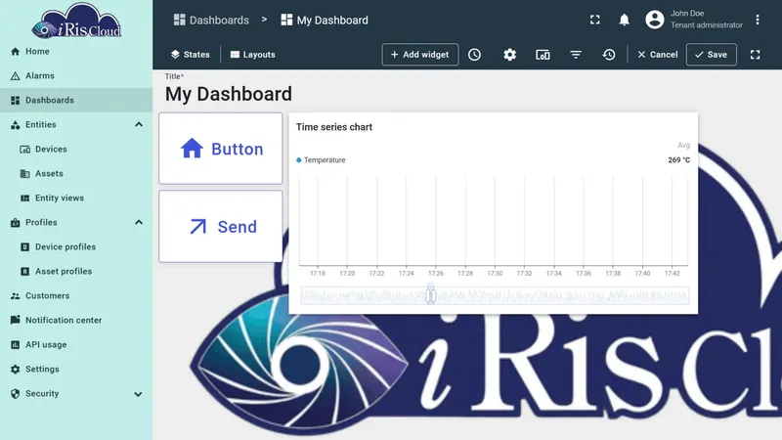Open Settings in the sidebar
The image size is (782, 440).
point(76,370)
